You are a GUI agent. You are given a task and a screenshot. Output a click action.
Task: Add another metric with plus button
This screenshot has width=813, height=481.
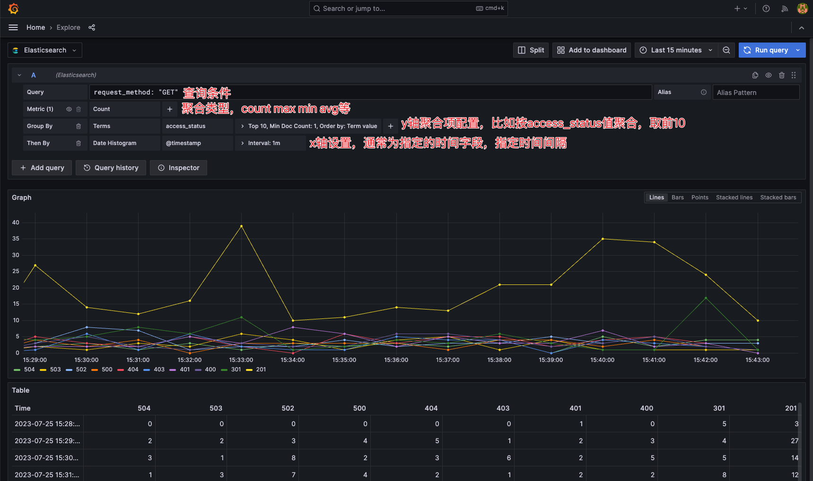click(170, 109)
